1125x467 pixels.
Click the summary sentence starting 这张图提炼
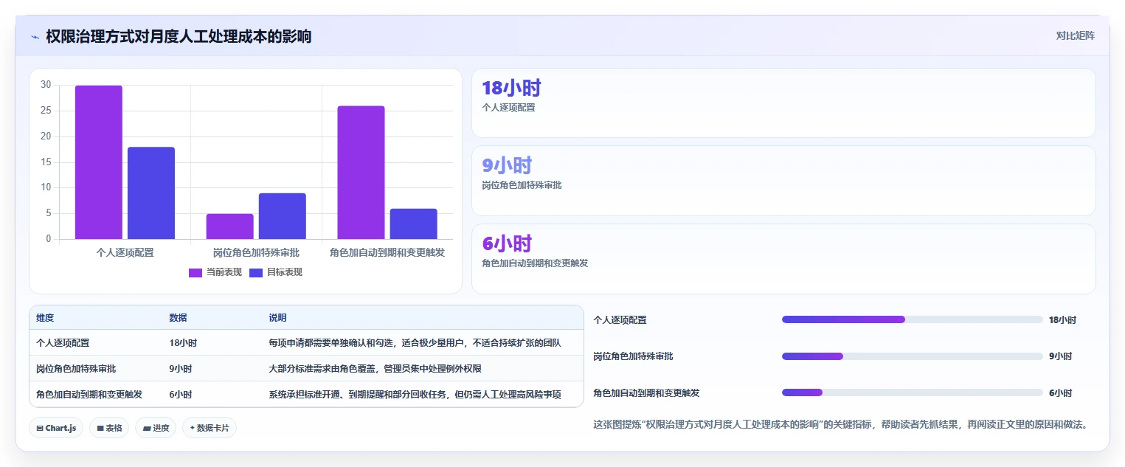[x=841, y=425]
